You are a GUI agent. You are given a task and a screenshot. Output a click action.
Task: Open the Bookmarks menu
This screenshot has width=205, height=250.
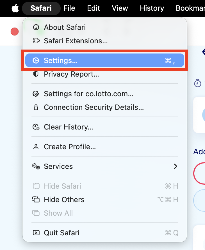pos(190,8)
